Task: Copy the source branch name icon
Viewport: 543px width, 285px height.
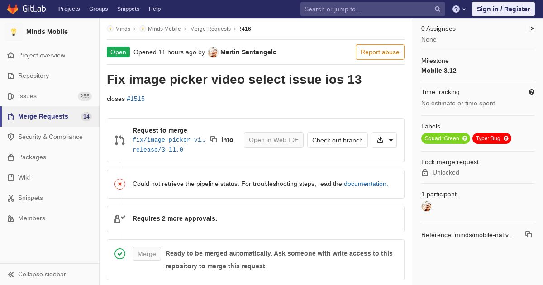Action: (214, 140)
